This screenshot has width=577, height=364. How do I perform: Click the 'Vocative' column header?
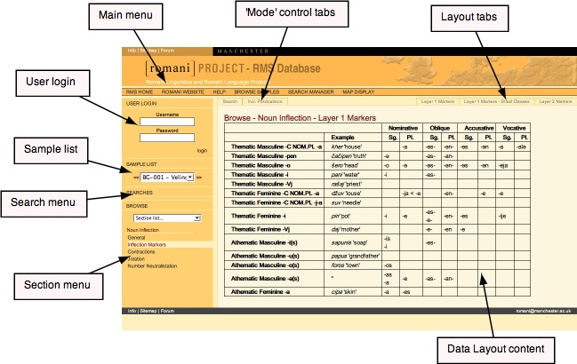[514, 128]
